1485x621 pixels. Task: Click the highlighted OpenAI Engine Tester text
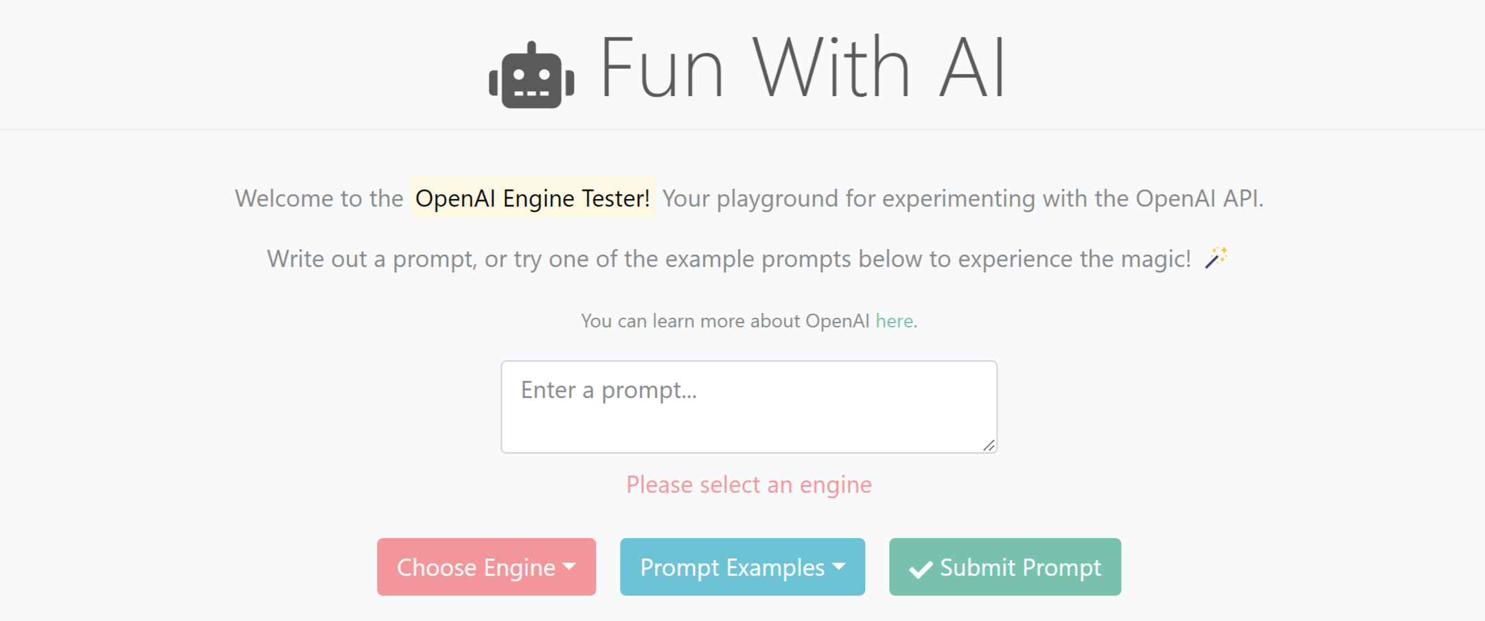(x=532, y=198)
